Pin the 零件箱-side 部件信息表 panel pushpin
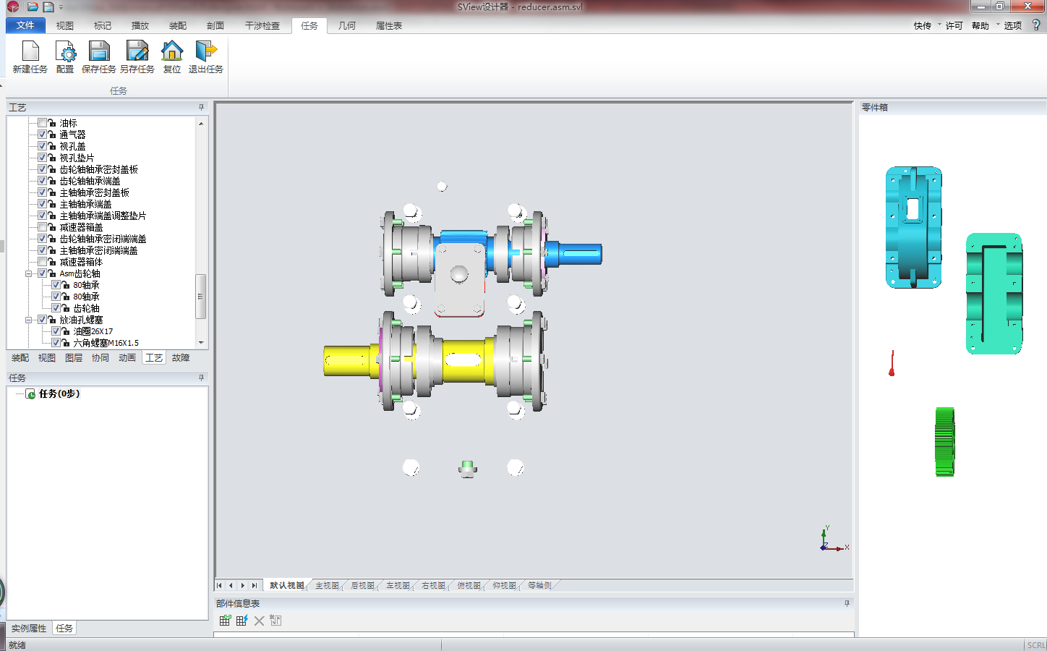The image size is (1047, 651). pyautogui.click(x=847, y=603)
